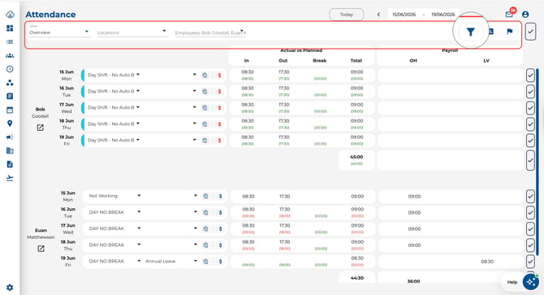544x295 pixels.
Task: Click the flag icon in toolbar
Action: pos(509,32)
